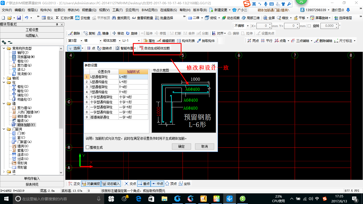Click the 两点 two-point axis tool
Screen dimensions: 363x204
253,41
